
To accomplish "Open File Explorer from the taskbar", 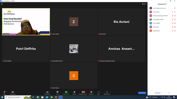I will (38, 97).
